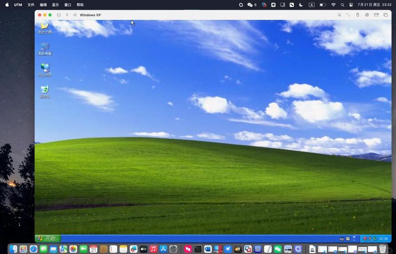The height and width of the screenshot is (254, 396).
Task: Open the 帮助 menu
Action: [x=80, y=5]
